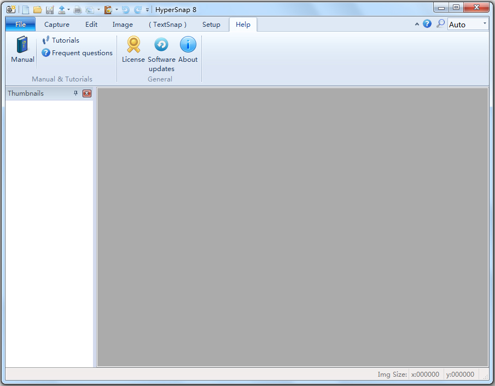
Task: Collapse the ribbon with the small up arrow
Action: [417, 24]
